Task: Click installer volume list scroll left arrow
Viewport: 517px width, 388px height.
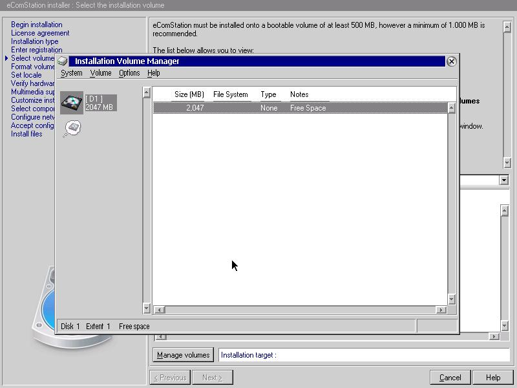Action: 160,337
